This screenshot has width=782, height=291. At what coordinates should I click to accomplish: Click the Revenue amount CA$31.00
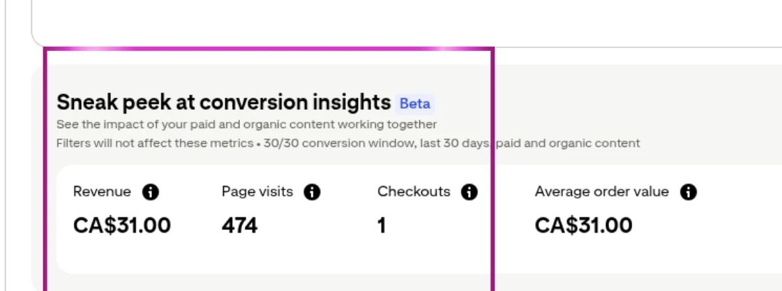[x=122, y=226]
